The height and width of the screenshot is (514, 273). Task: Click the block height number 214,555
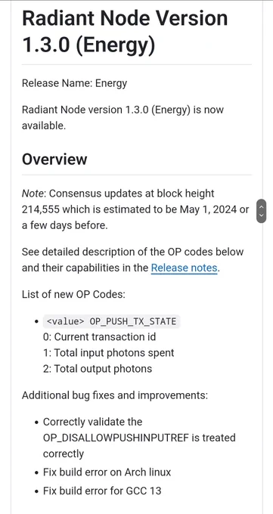pos(41,209)
